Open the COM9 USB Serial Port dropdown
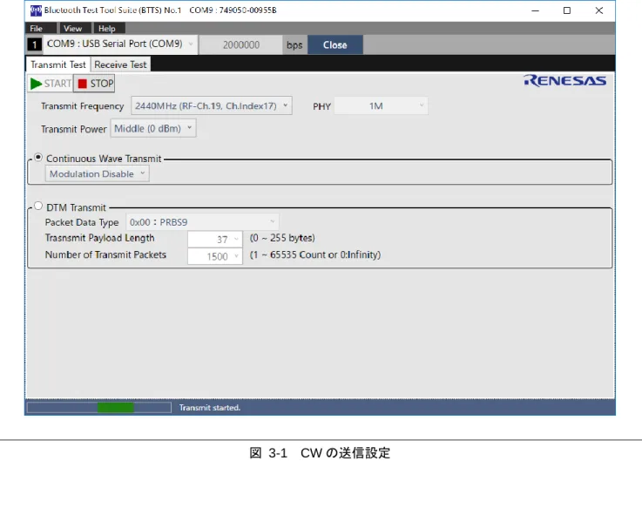 tap(120, 44)
